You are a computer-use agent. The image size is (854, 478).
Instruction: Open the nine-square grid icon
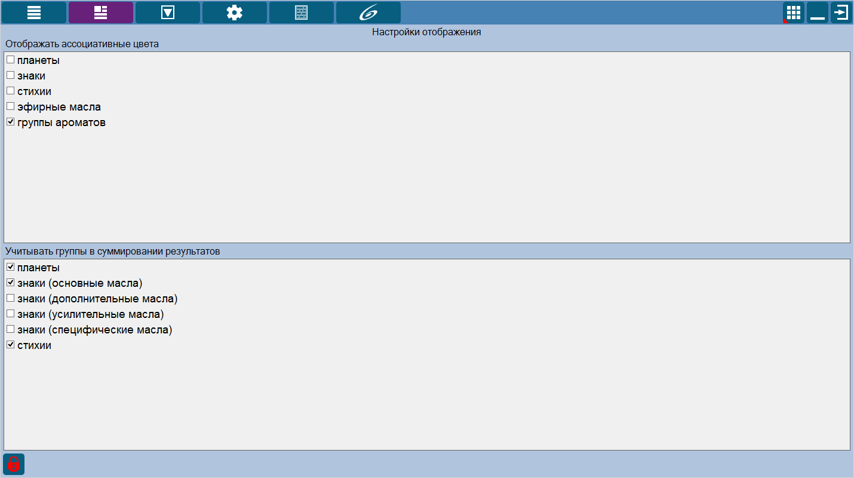[793, 13]
